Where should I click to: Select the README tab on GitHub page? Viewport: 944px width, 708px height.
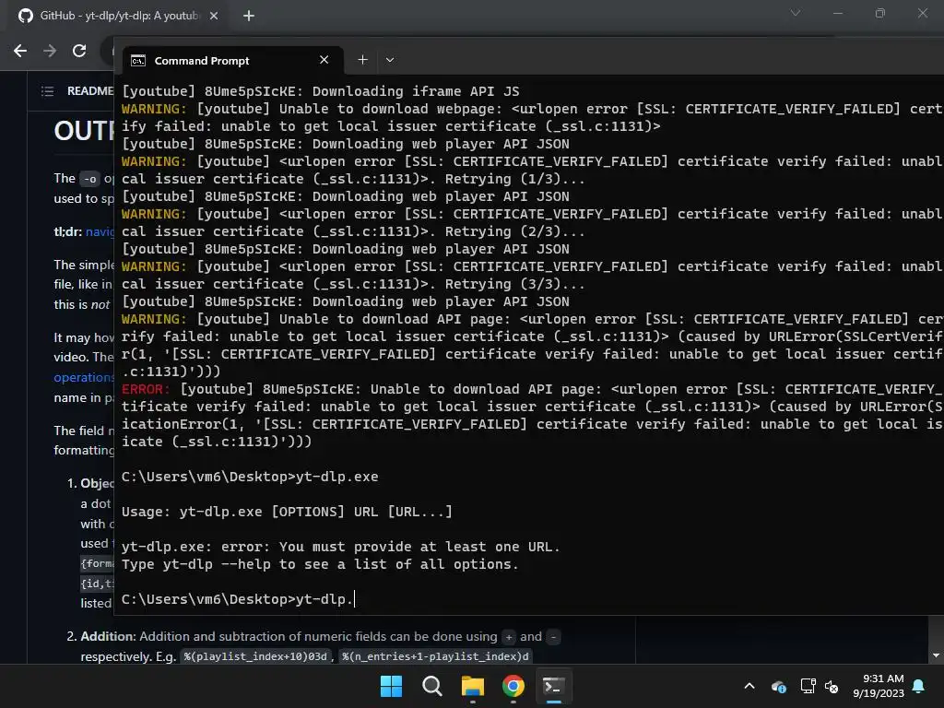click(90, 91)
